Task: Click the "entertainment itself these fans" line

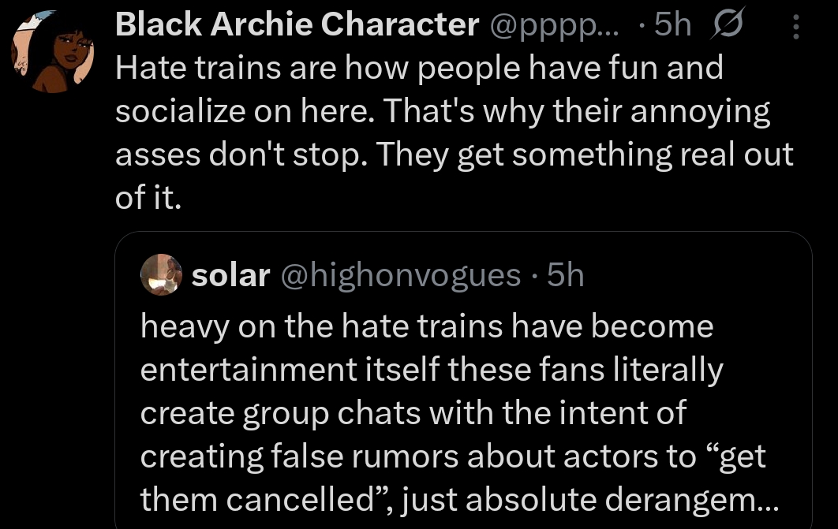Action: [x=431, y=370]
